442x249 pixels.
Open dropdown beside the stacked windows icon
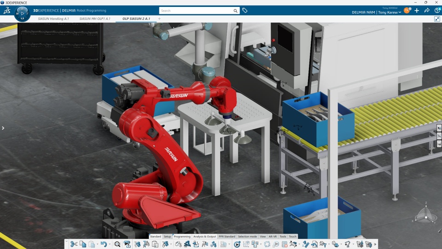pyautogui.click(x=261, y=244)
